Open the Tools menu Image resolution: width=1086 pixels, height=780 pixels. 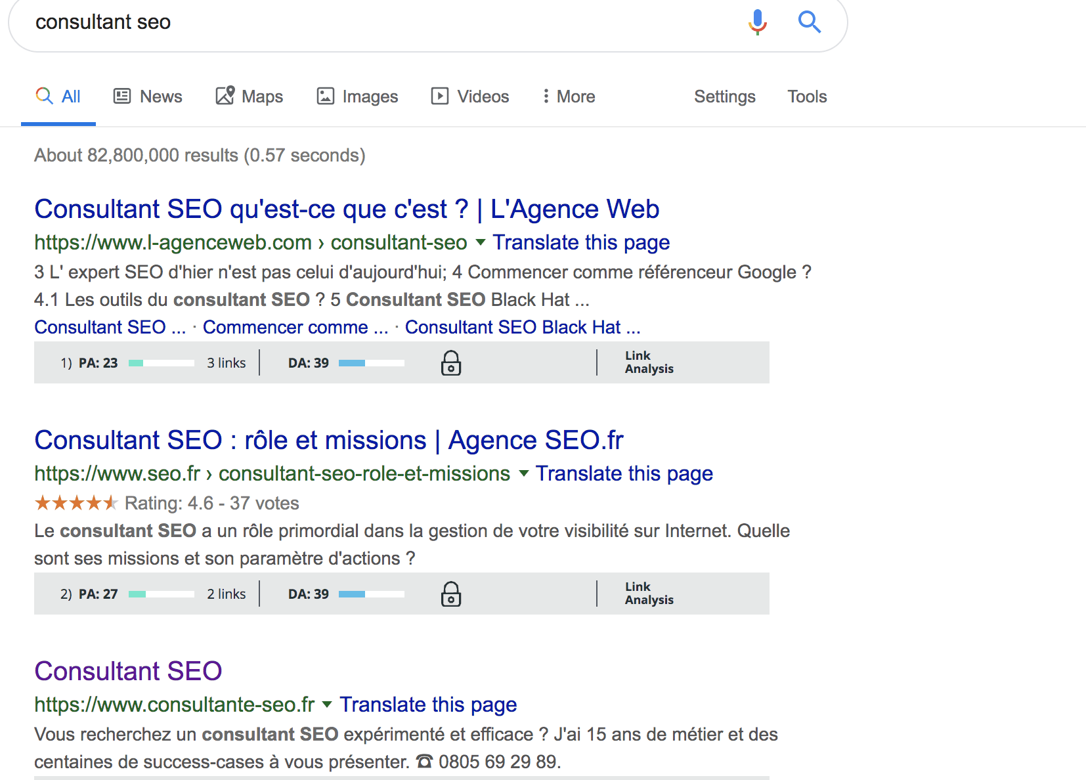(x=806, y=96)
